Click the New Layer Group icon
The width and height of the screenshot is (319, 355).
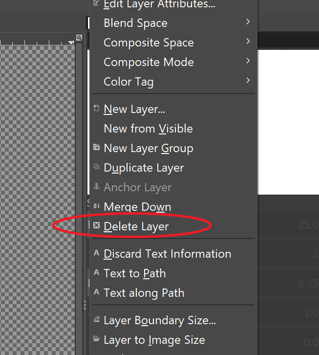tap(96, 148)
